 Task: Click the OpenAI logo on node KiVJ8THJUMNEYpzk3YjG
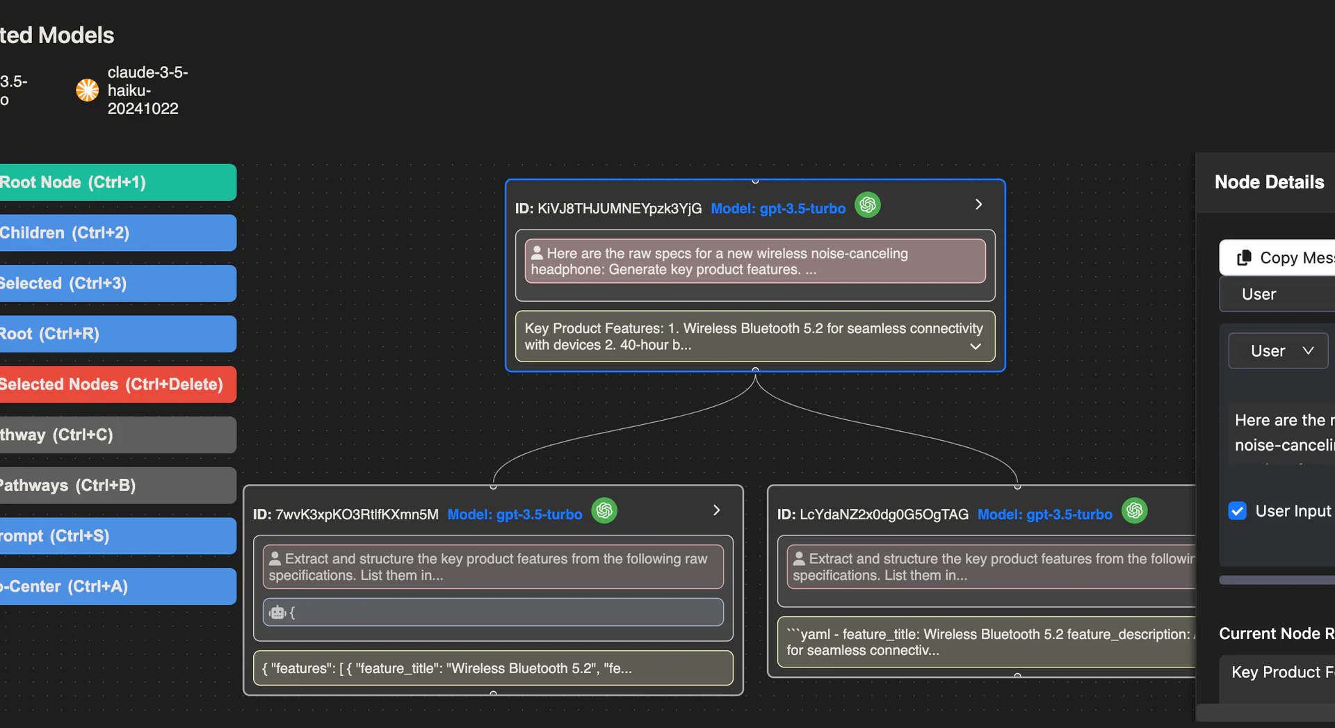pos(867,204)
